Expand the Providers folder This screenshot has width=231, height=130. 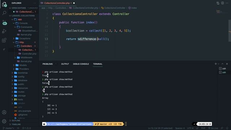pyautogui.click(x=14, y=69)
